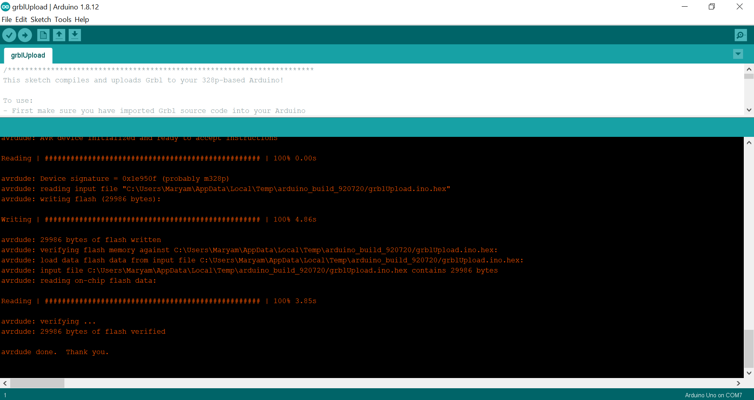Open the Help menu

pos(82,20)
